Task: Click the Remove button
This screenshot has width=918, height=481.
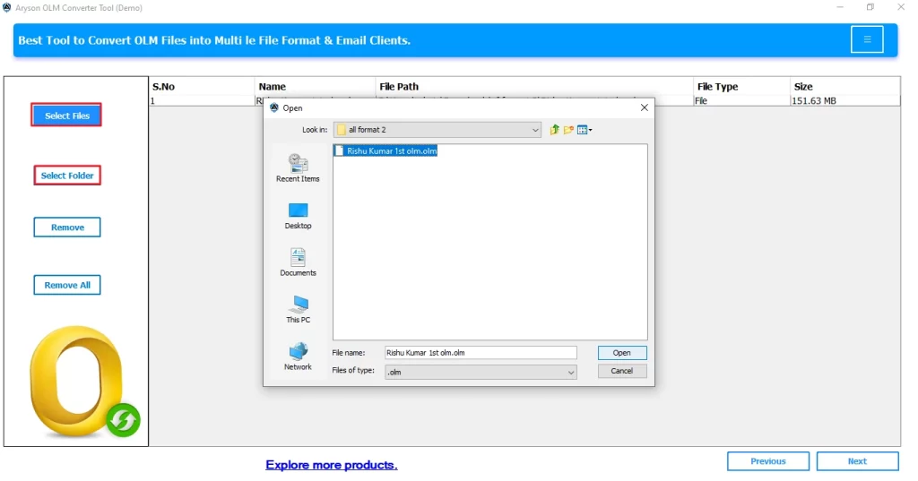Action: pyautogui.click(x=66, y=227)
